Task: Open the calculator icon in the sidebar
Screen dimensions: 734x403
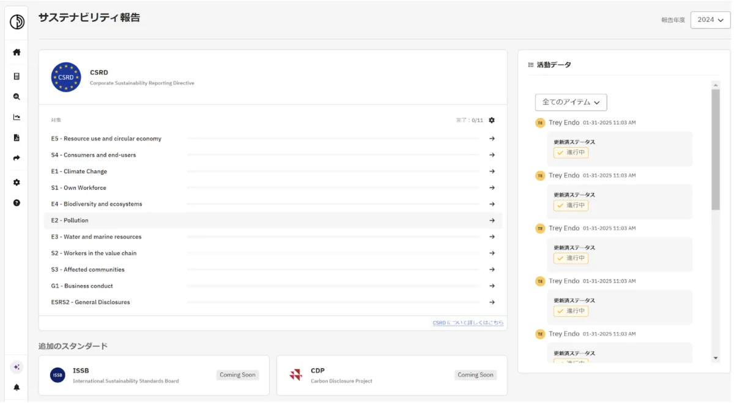Action: tap(17, 76)
